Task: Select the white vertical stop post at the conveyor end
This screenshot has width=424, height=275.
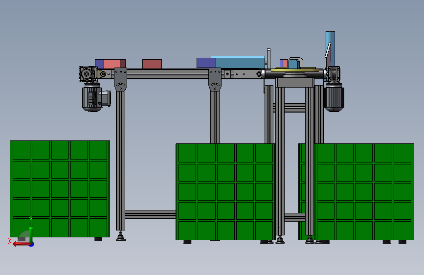Action: 268,58
